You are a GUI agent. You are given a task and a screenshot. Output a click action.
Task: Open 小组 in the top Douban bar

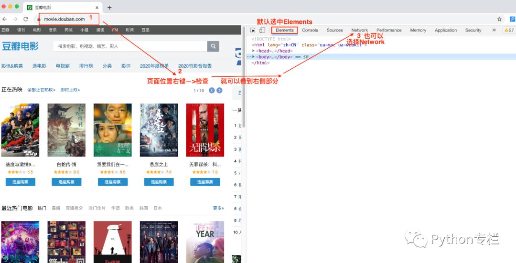(x=84, y=30)
